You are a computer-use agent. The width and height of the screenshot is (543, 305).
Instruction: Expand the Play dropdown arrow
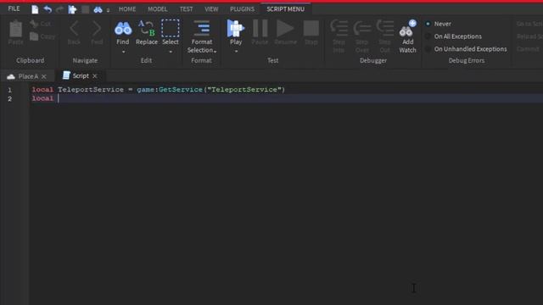(236, 52)
